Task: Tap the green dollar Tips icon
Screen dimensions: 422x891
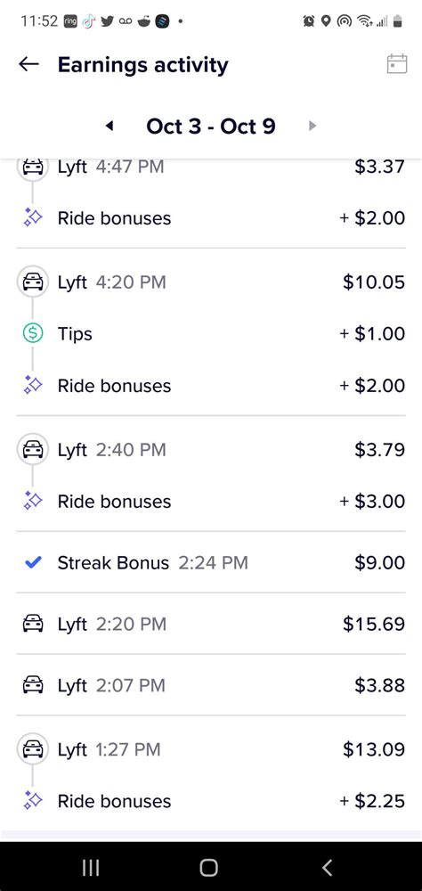Action: 32,333
